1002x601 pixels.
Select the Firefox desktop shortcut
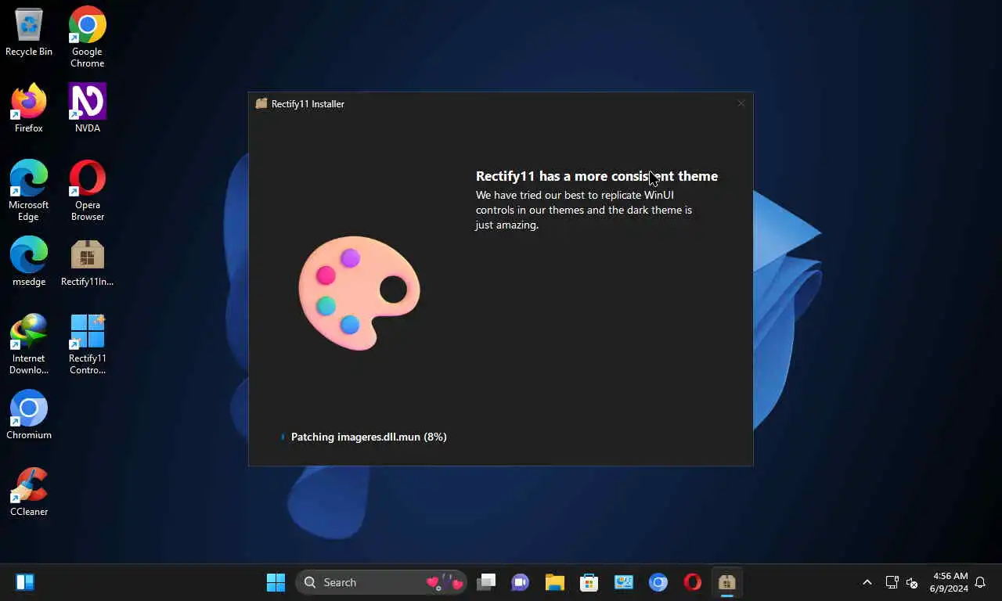pos(29,108)
